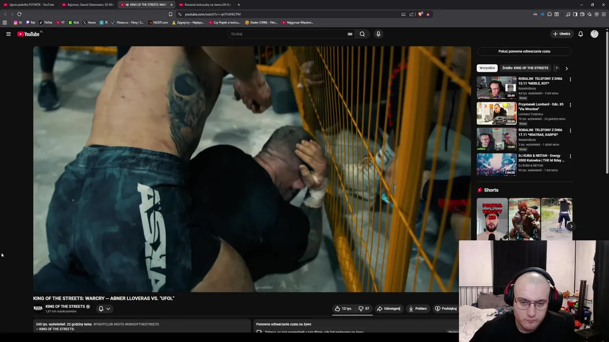Open a new browser tab with plus
Screen dimensions: 609x342
[x=239, y=5]
